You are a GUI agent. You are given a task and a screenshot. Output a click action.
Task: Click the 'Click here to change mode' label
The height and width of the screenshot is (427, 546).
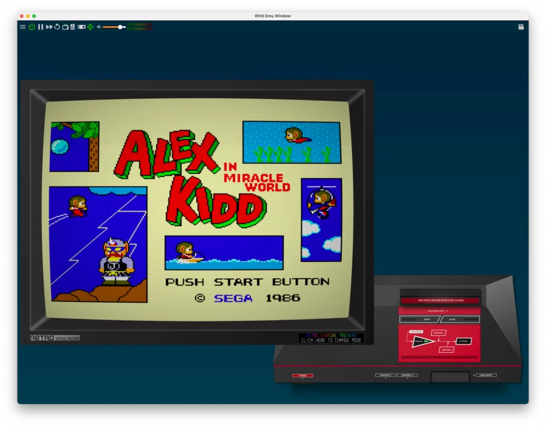(x=331, y=340)
